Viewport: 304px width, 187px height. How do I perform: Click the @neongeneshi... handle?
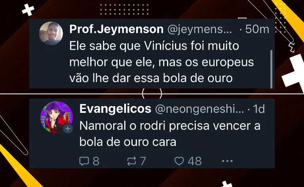pos(199,109)
